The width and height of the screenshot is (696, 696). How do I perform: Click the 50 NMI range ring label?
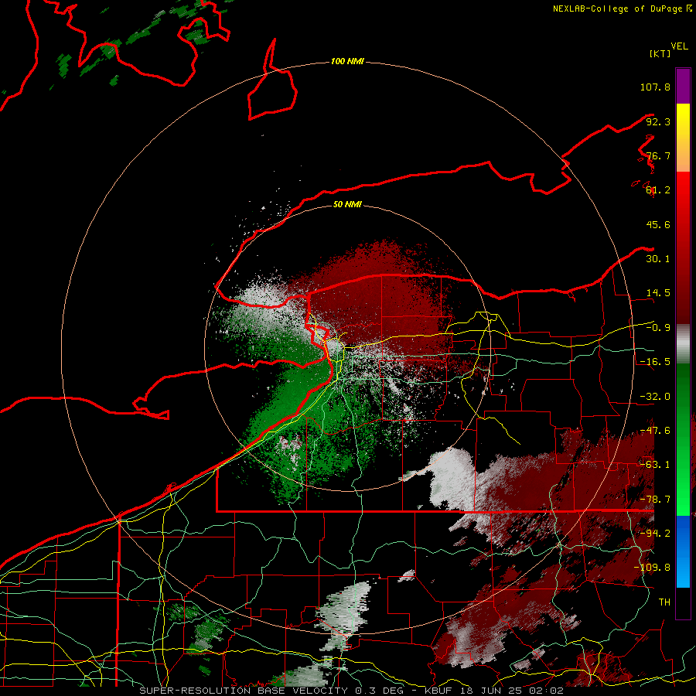pos(347,204)
